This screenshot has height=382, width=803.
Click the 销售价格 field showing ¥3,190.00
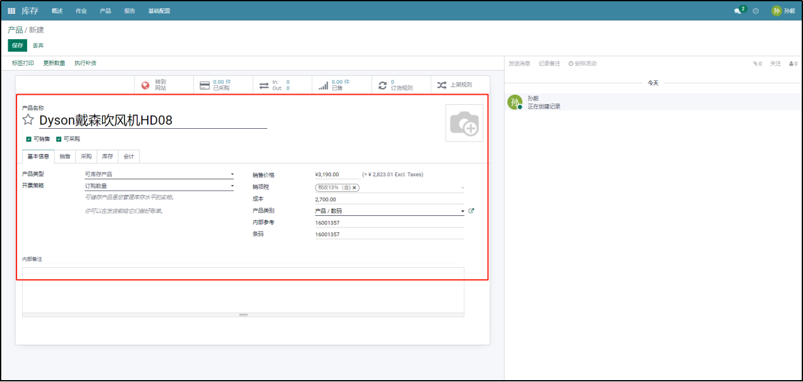pos(337,174)
